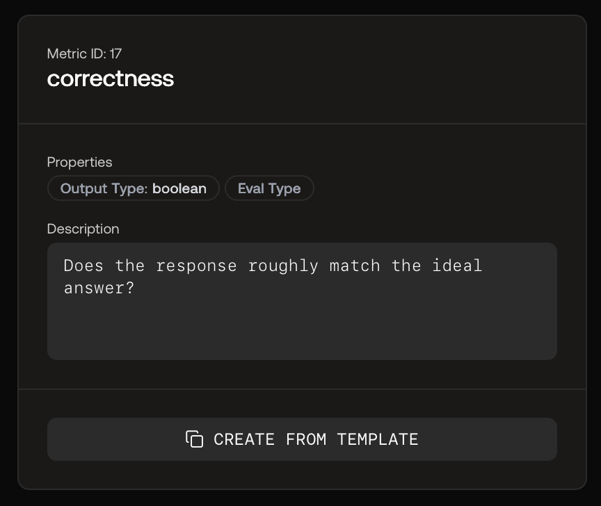Click the word 'roughly' in the description
Image resolution: width=601 pixels, height=506 pixels.
click(x=283, y=266)
